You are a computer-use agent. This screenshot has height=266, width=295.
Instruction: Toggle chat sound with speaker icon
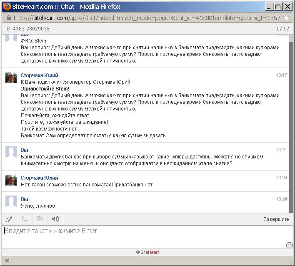(55, 219)
